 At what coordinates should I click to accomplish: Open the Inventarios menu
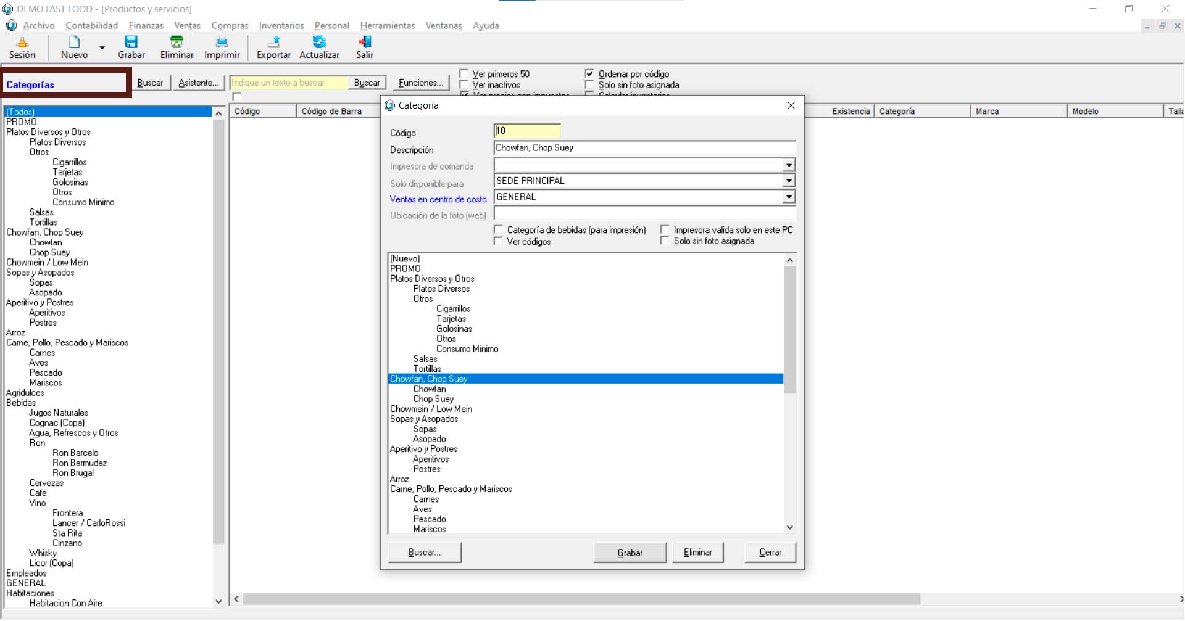click(x=281, y=25)
